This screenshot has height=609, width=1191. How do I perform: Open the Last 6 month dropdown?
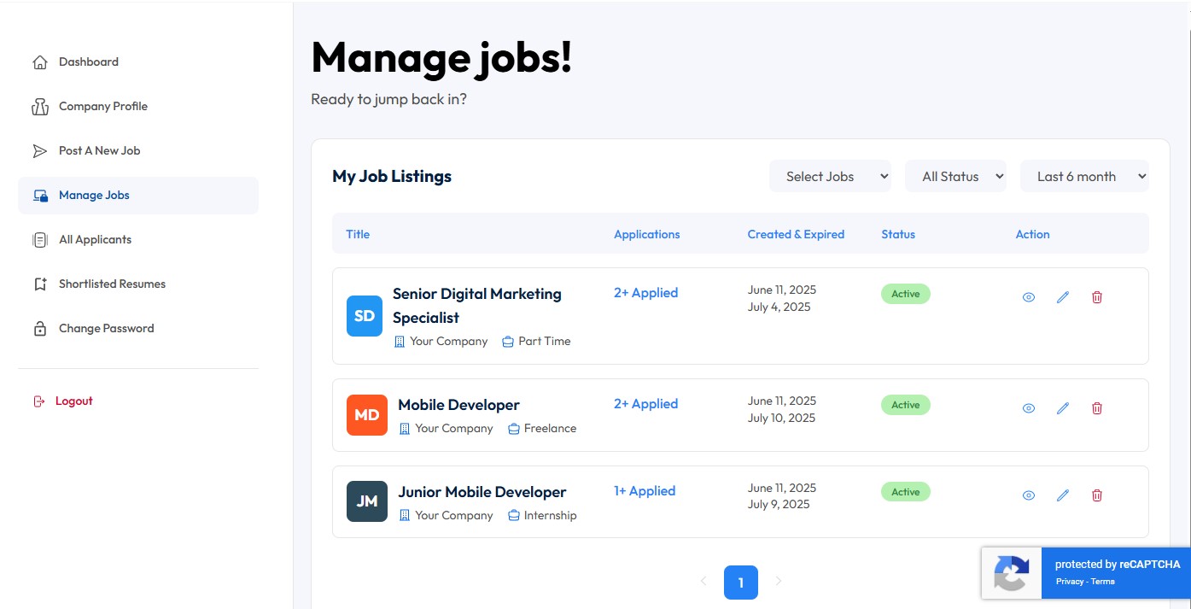click(x=1084, y=177)
